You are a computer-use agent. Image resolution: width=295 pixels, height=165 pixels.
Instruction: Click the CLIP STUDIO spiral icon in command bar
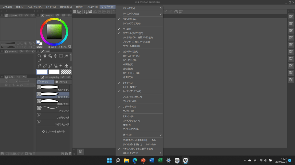click(79, 12)
